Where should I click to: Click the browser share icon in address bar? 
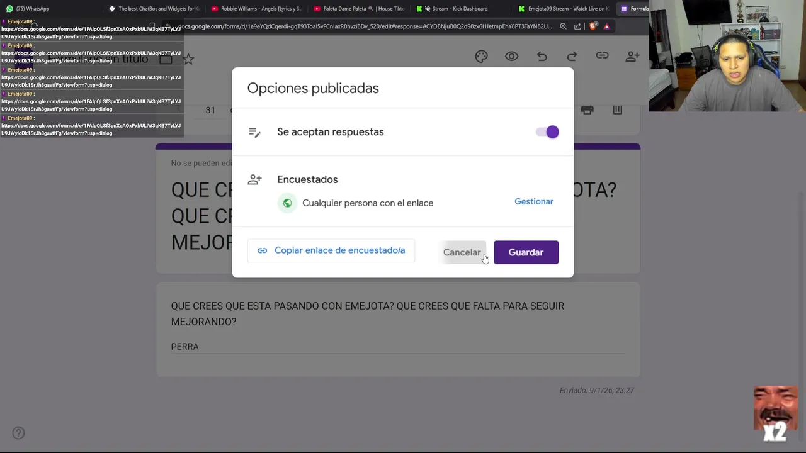[577, 26]
